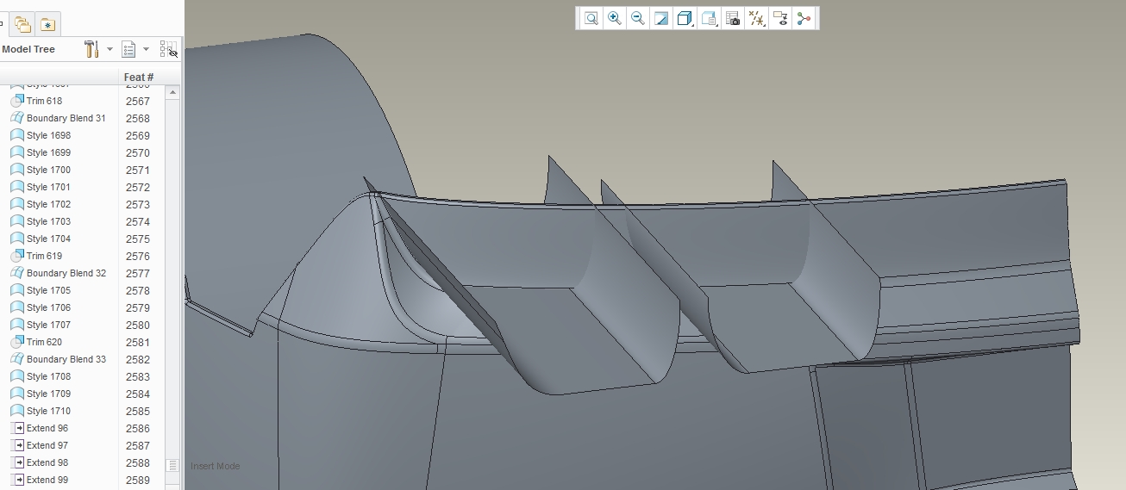Toggle annotation display eye icon
This screenshot has height=490, width=1126.
[x=780, y=18]
